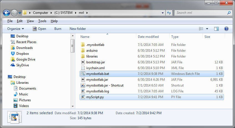Open the address bar previous locations dropdown
Image resolution: width=235 pixels, height=128 pixels.
tap(163, 13)
